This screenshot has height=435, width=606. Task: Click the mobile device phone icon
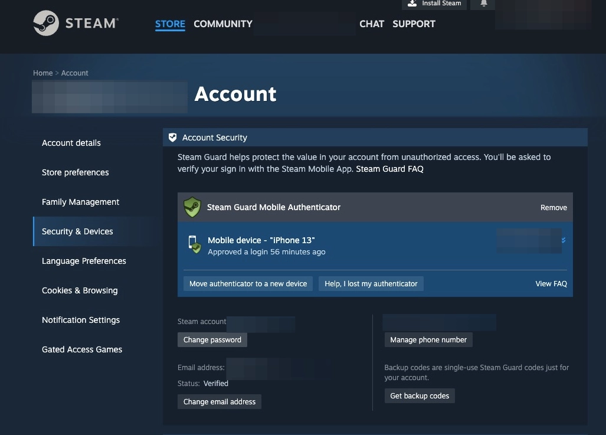click(x=194, y=244)
